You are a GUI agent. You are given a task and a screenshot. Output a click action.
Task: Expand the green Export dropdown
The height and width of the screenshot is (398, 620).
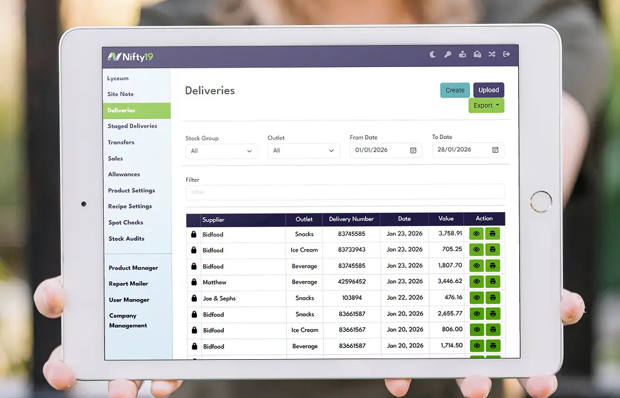pos(486,106)
